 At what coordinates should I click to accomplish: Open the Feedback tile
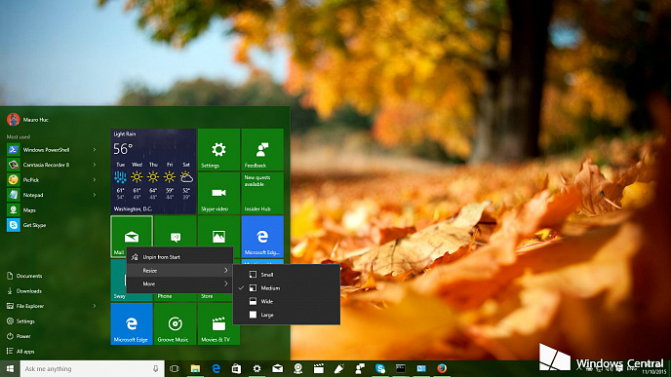(x=262, y=150)
